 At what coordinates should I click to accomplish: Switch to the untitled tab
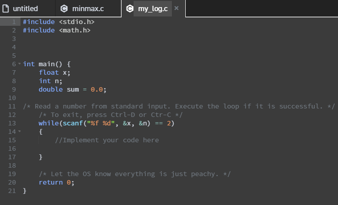point(25,8)
